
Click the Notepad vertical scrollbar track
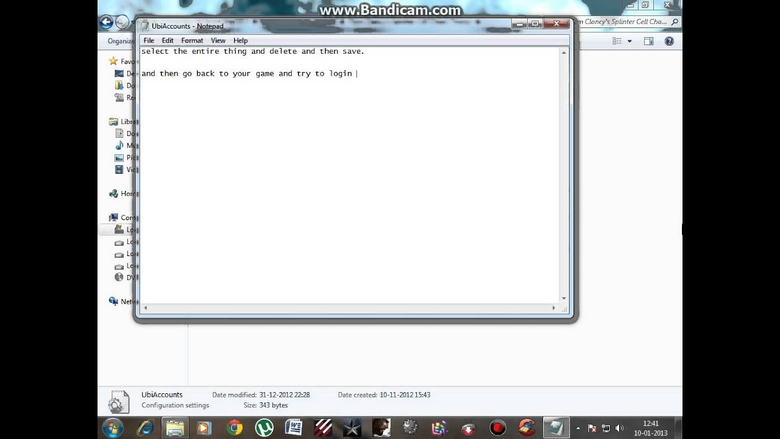point(564,176)
